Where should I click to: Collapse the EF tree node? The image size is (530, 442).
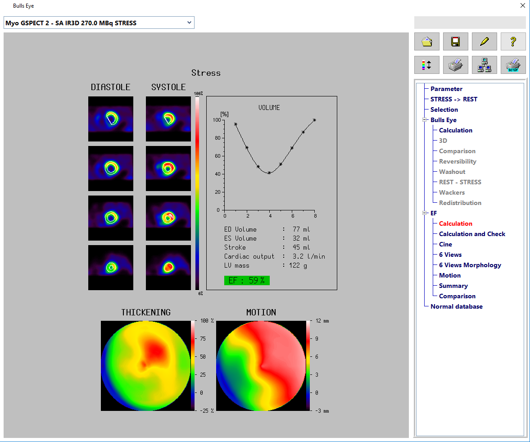424,213
